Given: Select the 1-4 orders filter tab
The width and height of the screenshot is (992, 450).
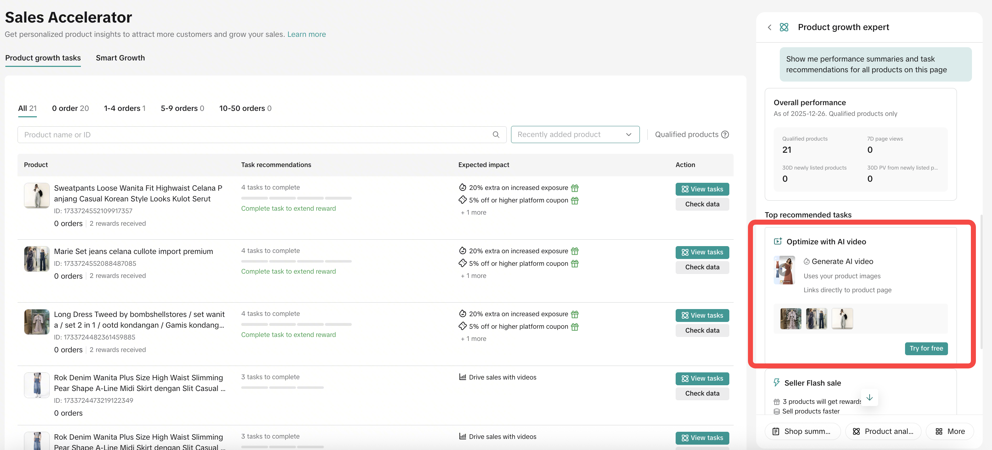Looking at the screenshot, I should coord(125,108).
